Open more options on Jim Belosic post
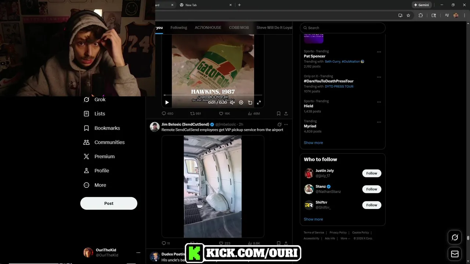Viewport: 470px width, 264px height. (286, 125)
